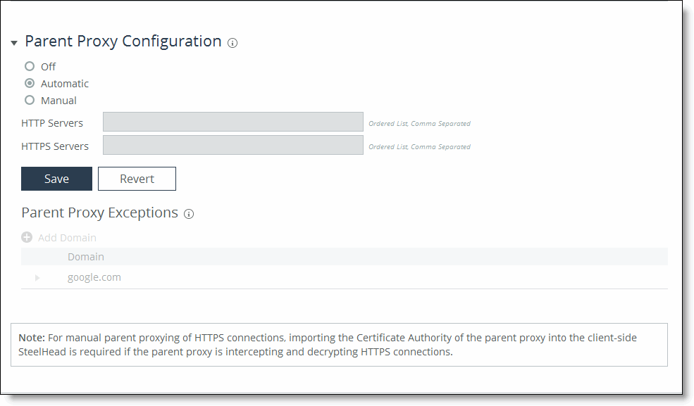Select the Off radio button
Image resolution: width=694 pixels, height=406 pixels.
click(x=30, y=66)
